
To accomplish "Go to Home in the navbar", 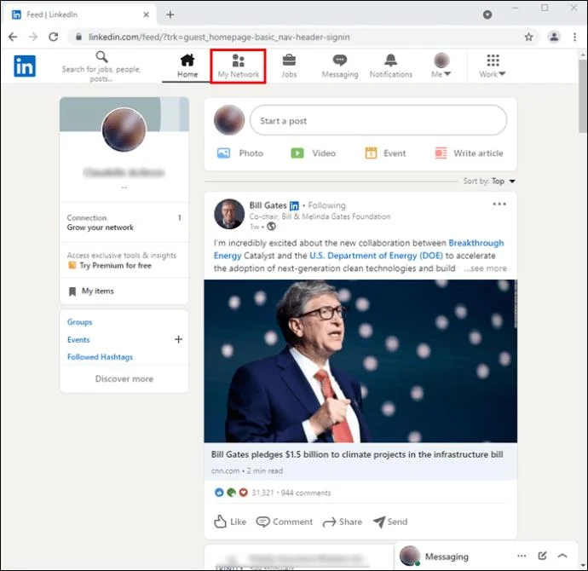I will (187, 66).
